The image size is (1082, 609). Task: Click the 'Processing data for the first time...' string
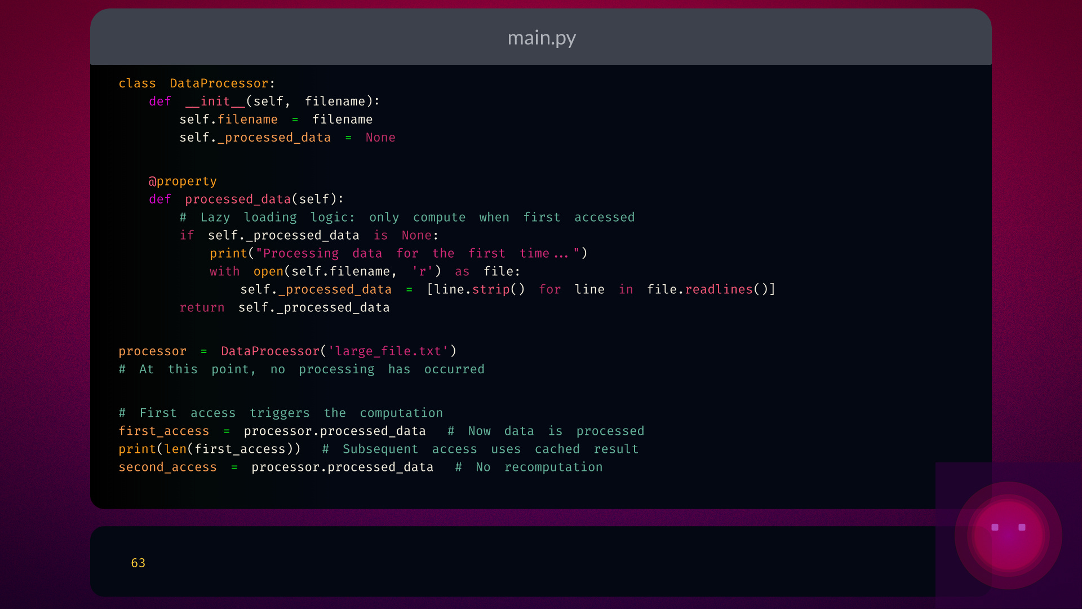(x=418, y=253)
